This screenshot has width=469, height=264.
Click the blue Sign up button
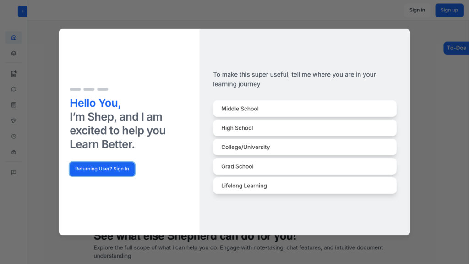(449, 10)
